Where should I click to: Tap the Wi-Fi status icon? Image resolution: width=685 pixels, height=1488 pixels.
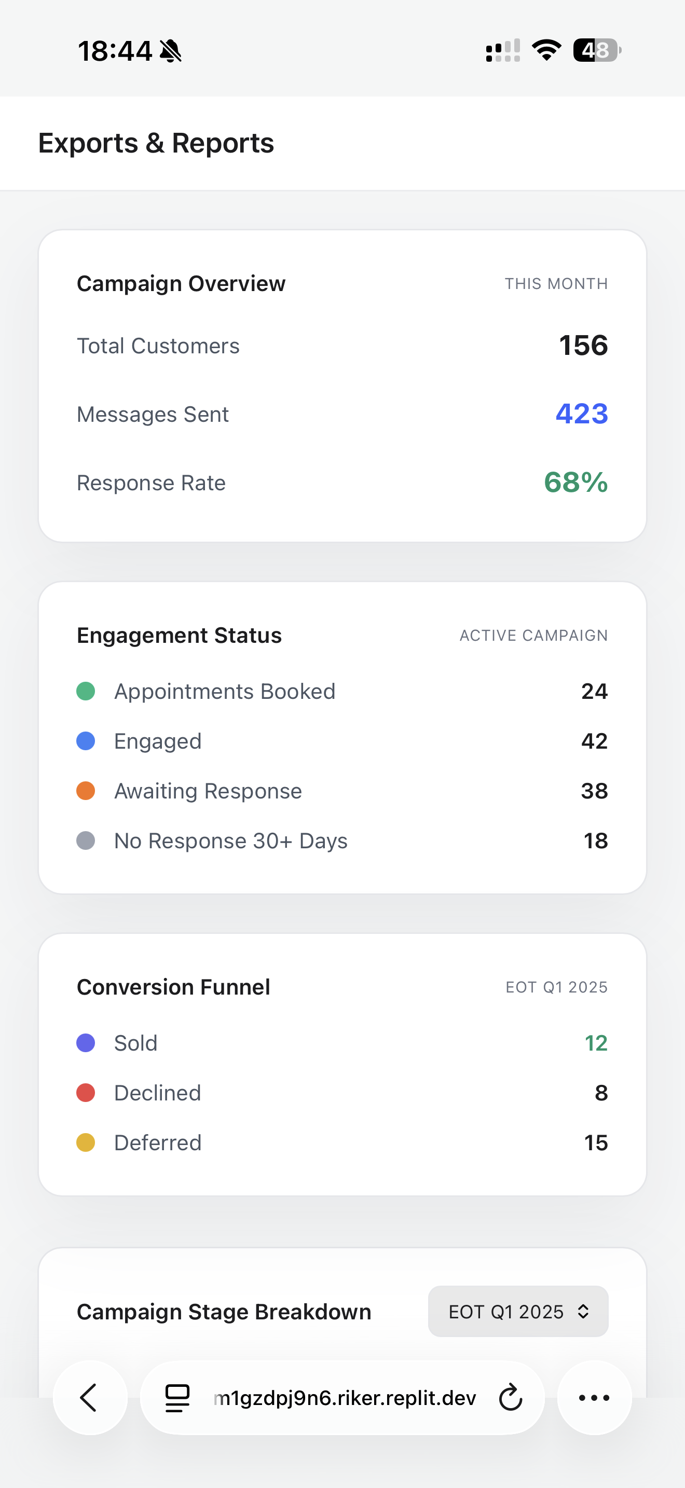546,50
